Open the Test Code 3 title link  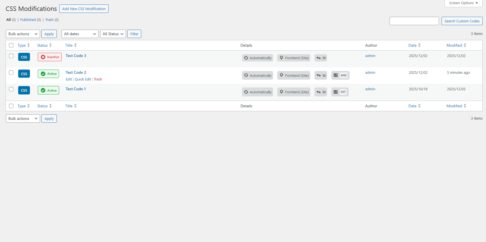76,56
